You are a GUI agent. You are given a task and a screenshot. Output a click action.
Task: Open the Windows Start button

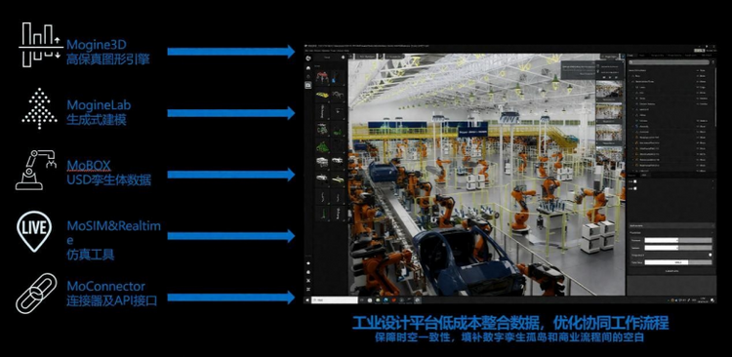pyautogui.click(x=307, y=300)
